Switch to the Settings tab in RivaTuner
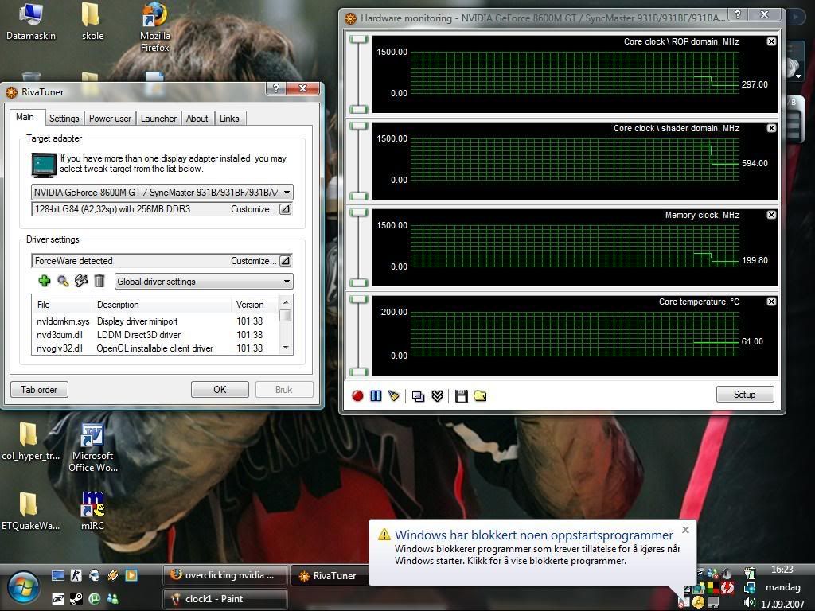The height and width of the screenshot is (611, 815). [64, 119]
